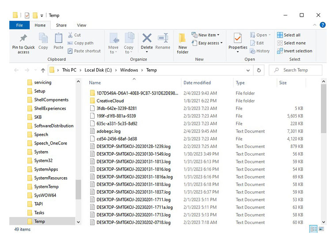Click the Rename icon in ribbon

(163, 39)
